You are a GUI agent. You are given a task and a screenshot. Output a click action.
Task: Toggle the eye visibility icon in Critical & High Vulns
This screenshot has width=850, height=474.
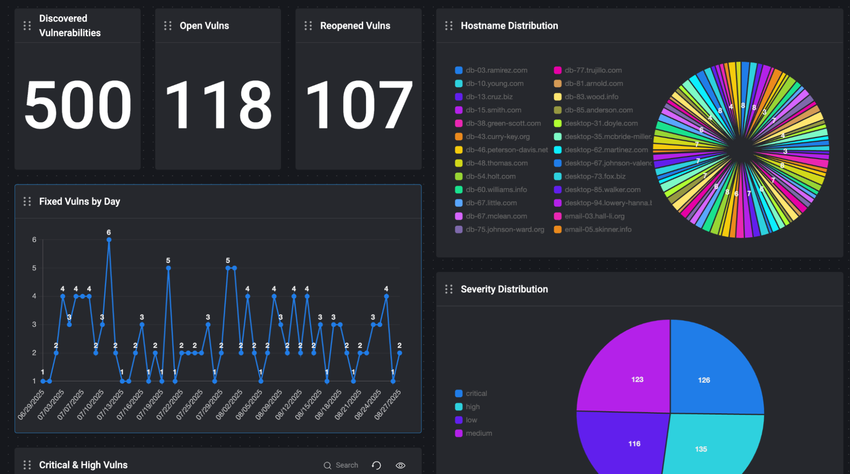tap(400, 466)
